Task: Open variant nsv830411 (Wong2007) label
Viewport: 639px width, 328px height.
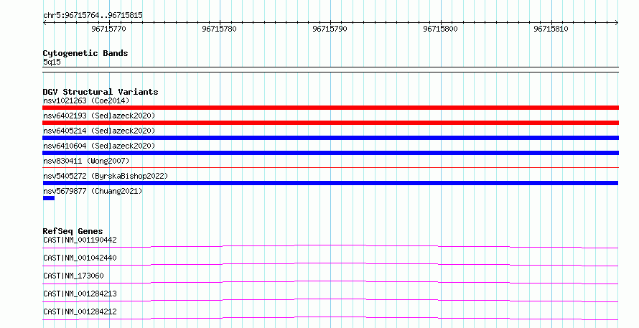Action: click(x=86, y=161)
